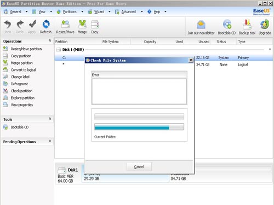274x205 pixels.
Task: Expand the Partitions menu dropdown arrow
Action: point(82,11)
